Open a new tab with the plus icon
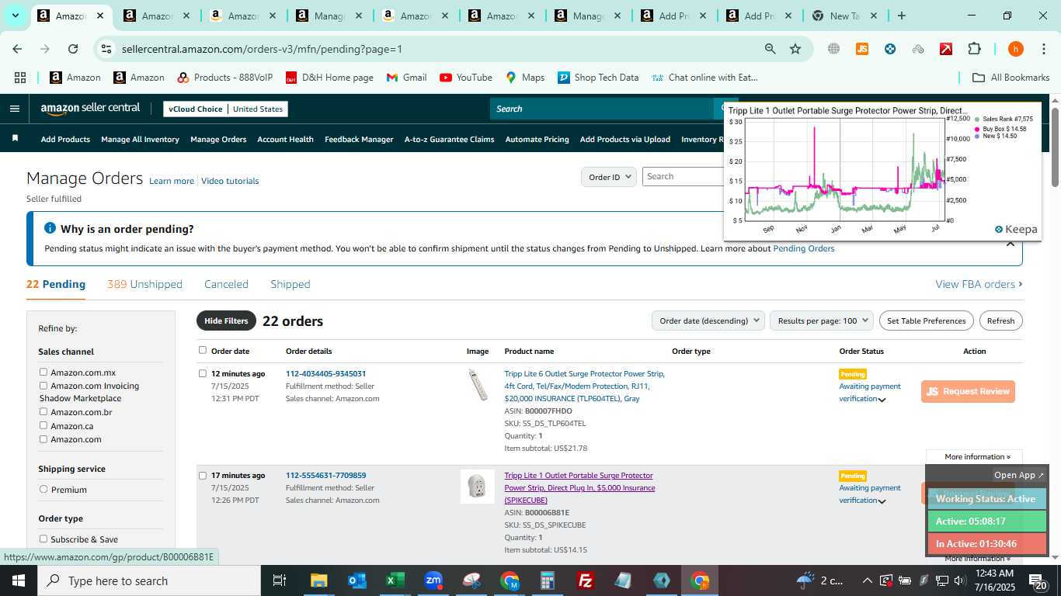The width and height of the screenshot is (1061, 596). click(901, 16)
